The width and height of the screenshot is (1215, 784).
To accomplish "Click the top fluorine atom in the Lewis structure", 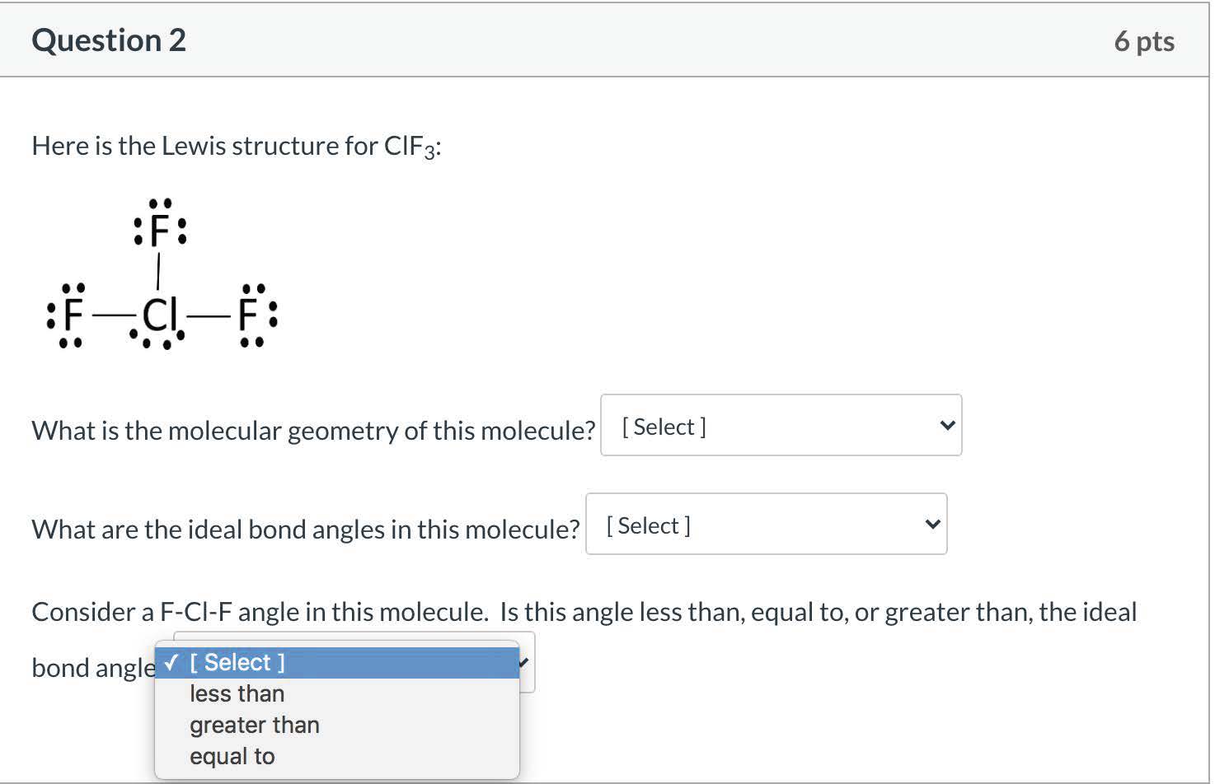I will click(159, 232).
